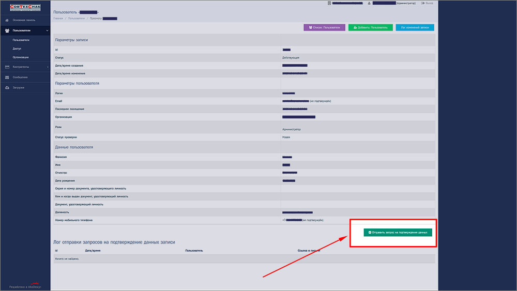517x291 pixels.
Task: Click the home icon beside Основная панель
Action: (x=7, y=20)
